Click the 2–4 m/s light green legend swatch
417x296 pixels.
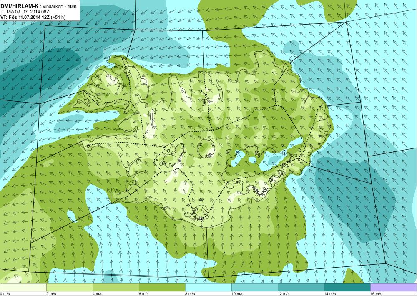coord(69,288)
